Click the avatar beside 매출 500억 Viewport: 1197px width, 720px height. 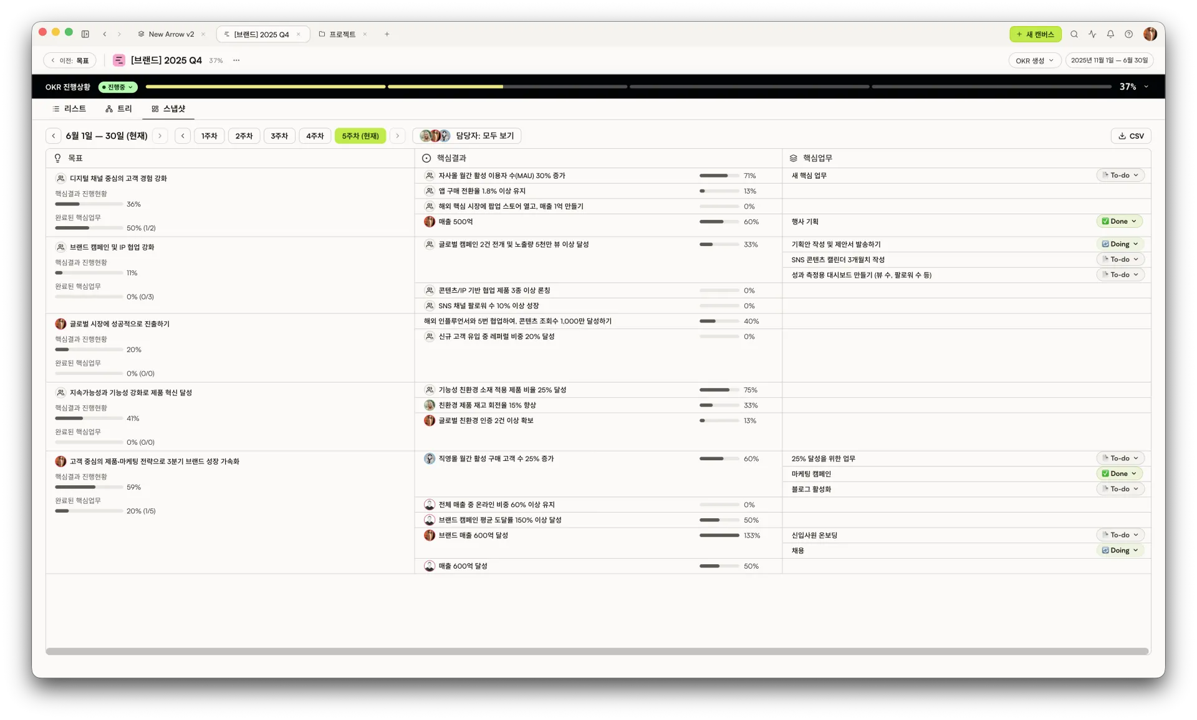click(430, 222)
